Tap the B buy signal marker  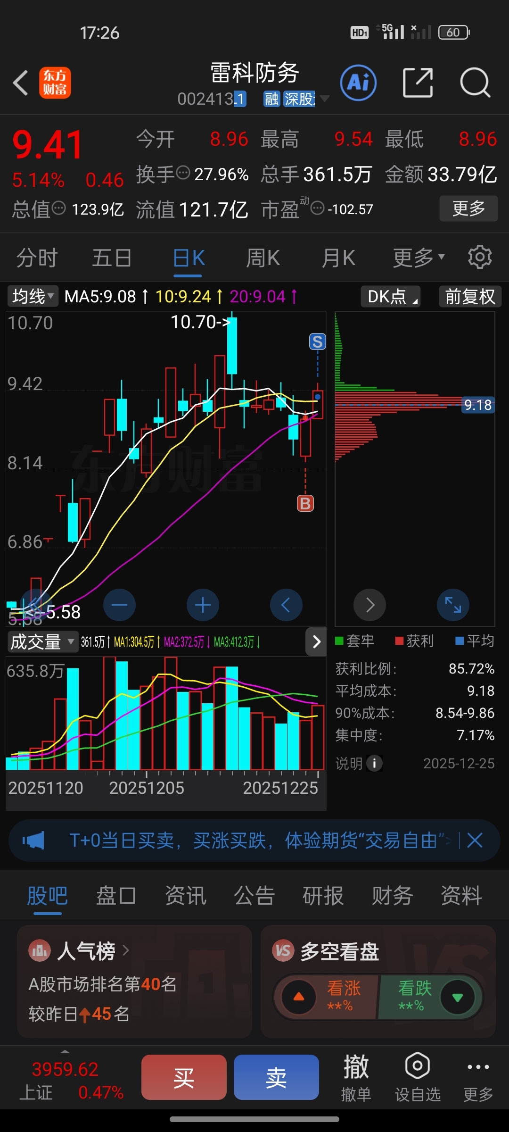[305, 503]
